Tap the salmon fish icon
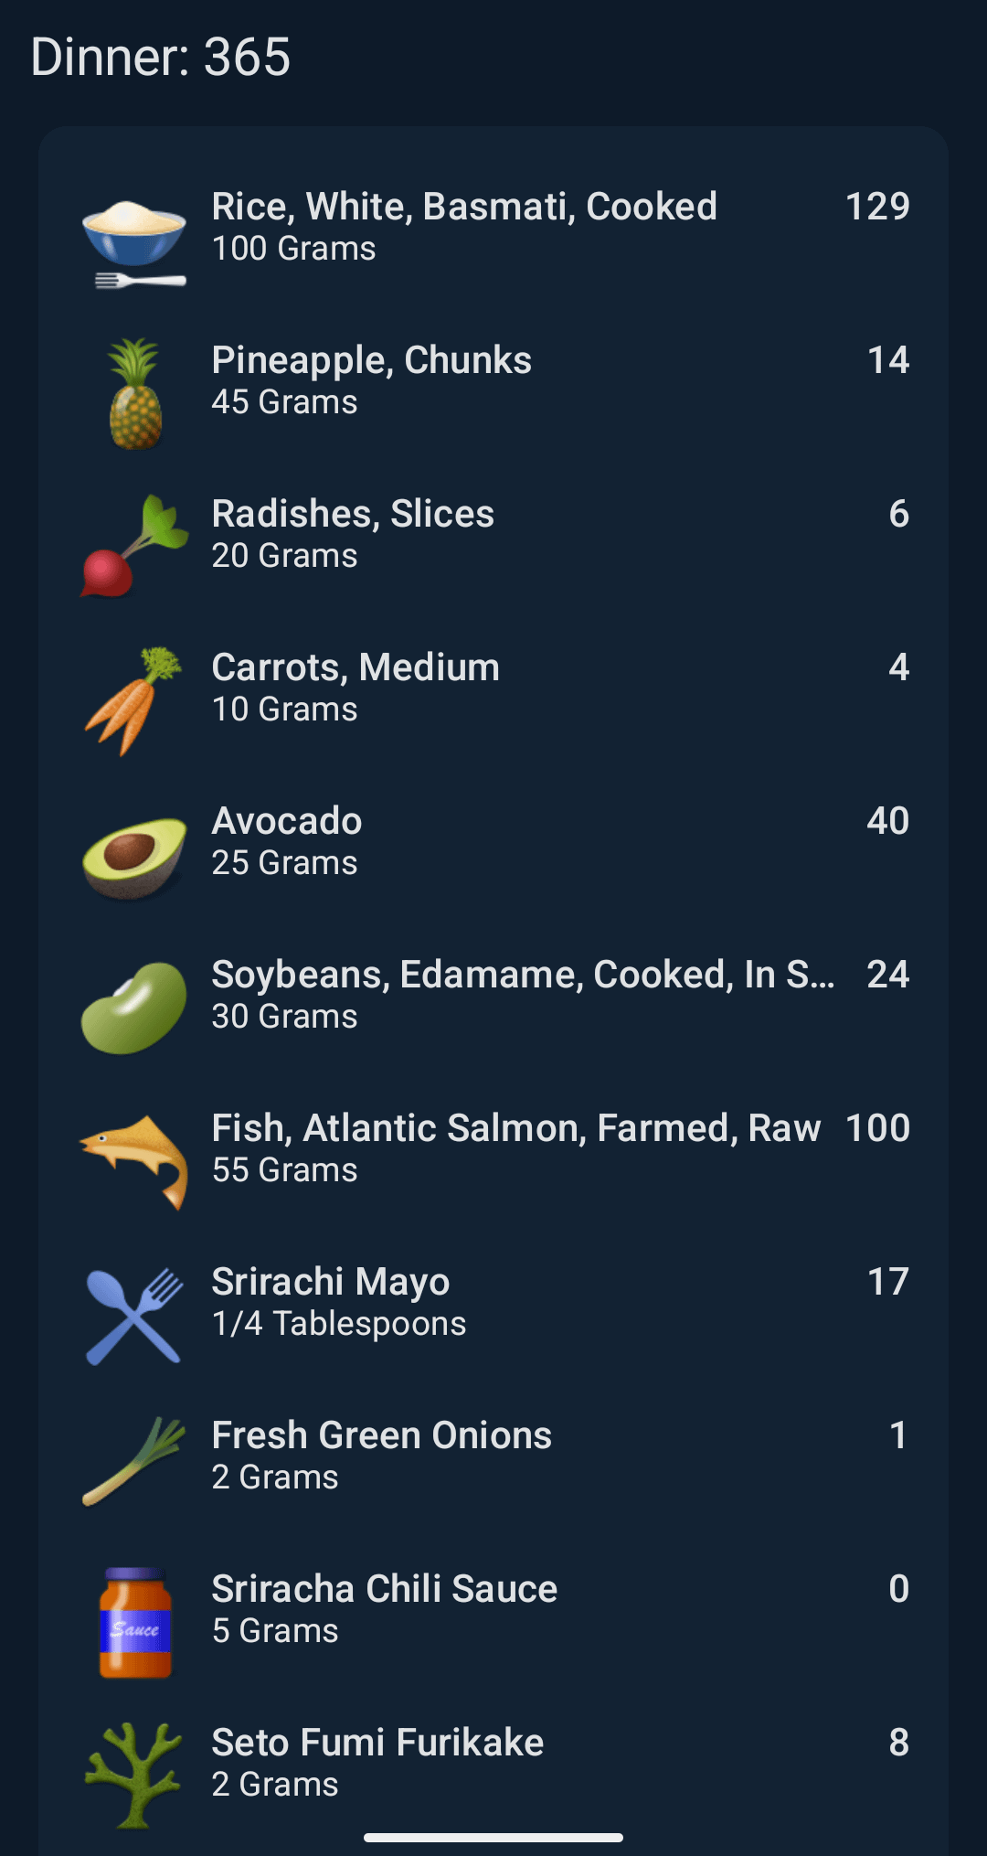Screen dimensions: 987x1856 tap(134, 1161)
